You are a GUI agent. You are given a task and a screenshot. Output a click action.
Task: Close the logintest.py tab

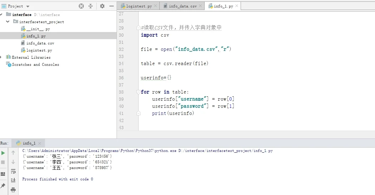point(155,6)
